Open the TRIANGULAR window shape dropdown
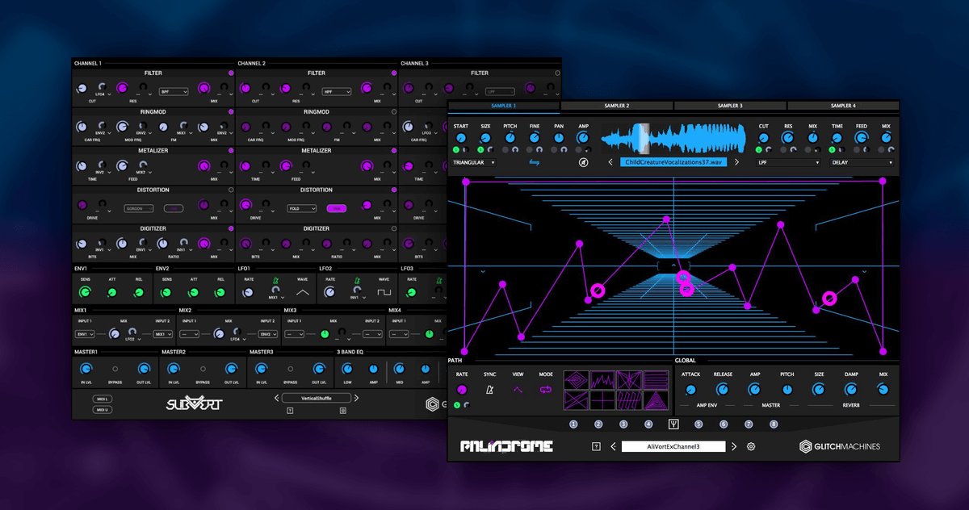This screenshot has width=969, height=510. (x=473, y=162)
